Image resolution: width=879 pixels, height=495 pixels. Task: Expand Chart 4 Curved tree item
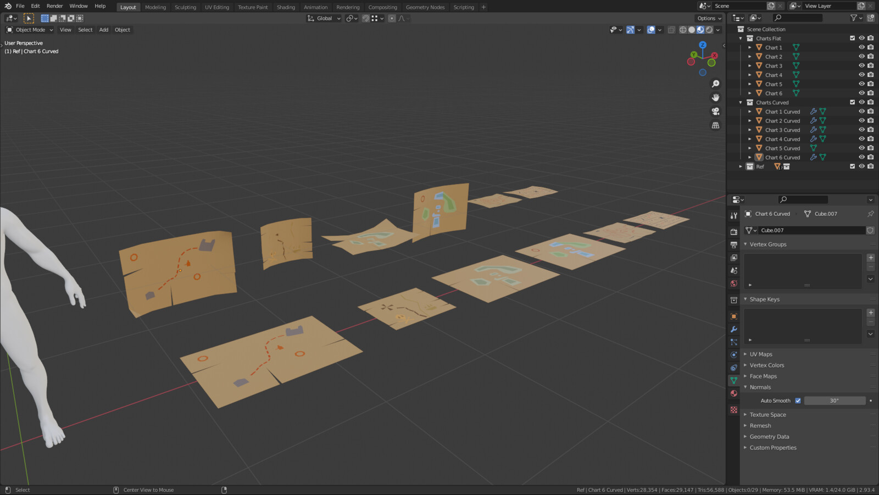click(750, 139)
